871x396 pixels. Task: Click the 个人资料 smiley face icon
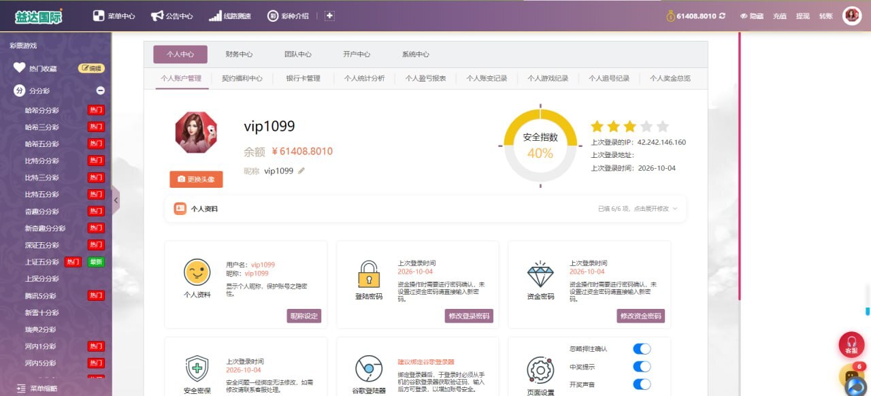(x=197, y=272)
